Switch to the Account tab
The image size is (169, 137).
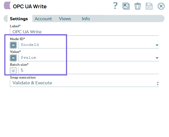[x=43, y=19]
